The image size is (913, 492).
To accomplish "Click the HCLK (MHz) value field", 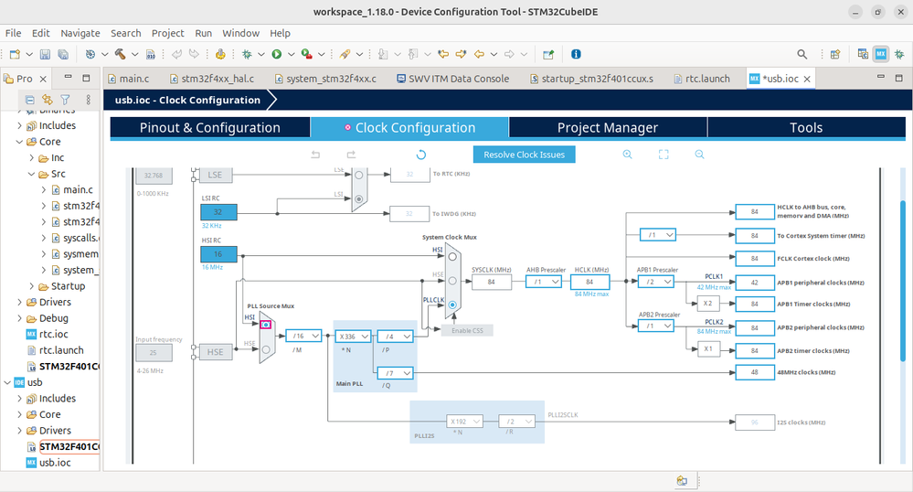I will pos(589,283).
